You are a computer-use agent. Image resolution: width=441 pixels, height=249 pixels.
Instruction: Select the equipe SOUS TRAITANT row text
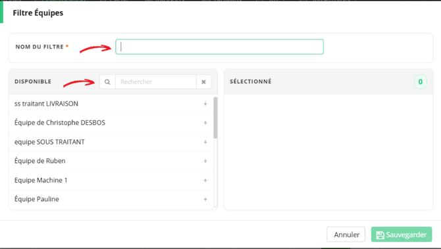coord(49,142)
